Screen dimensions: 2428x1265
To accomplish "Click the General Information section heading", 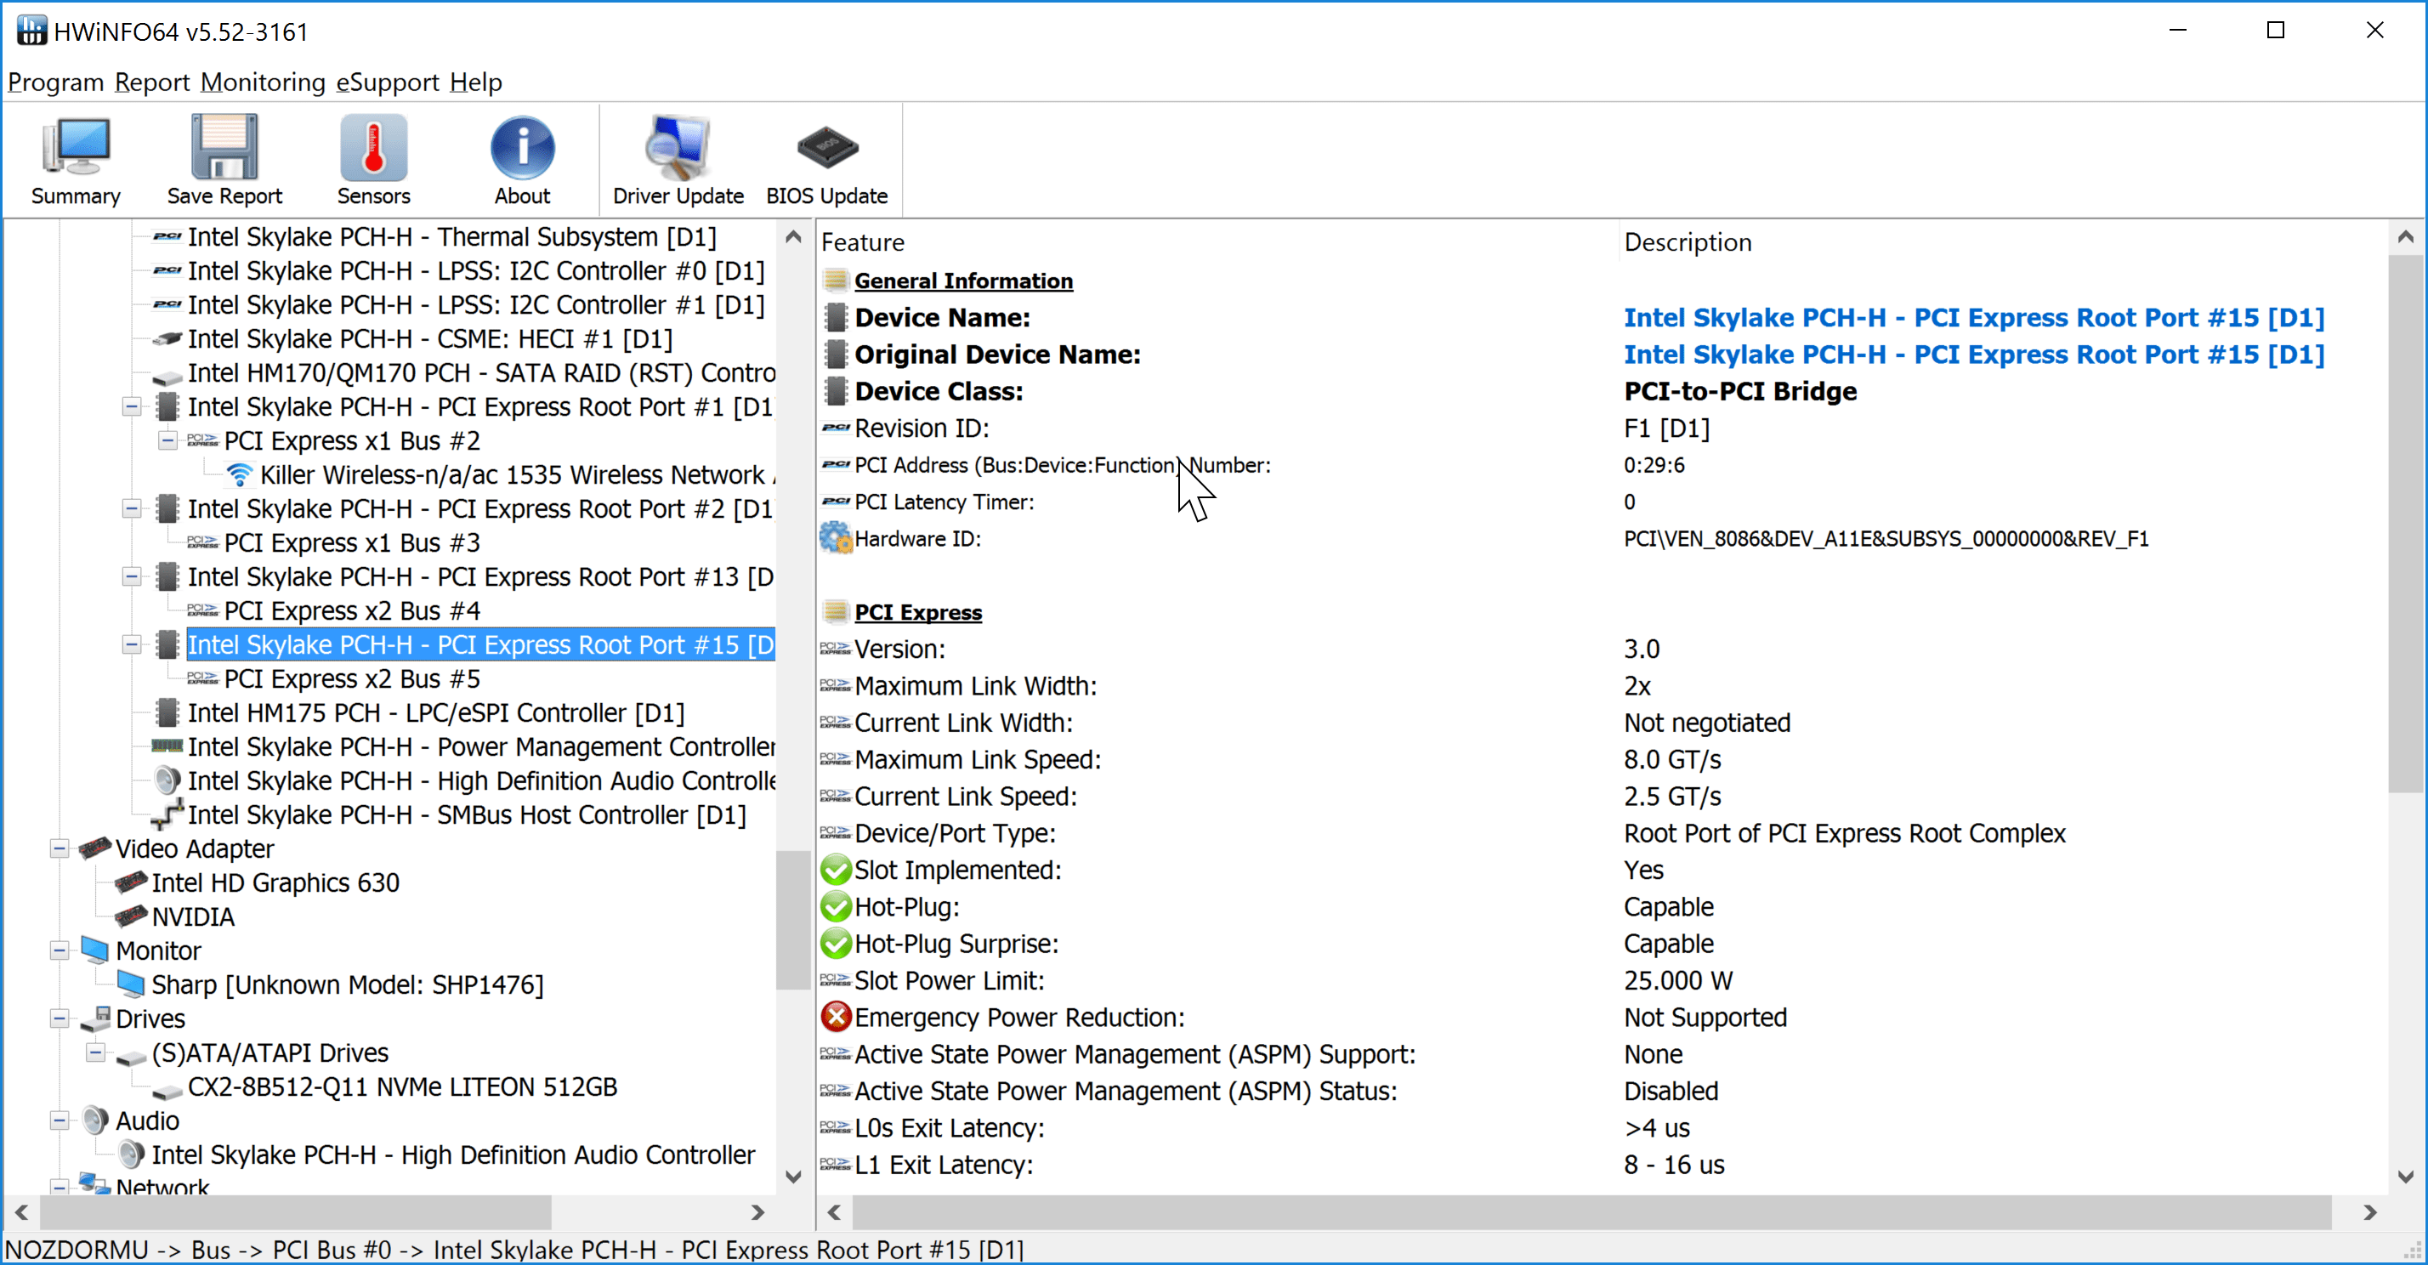I will [x=963, y=281].
